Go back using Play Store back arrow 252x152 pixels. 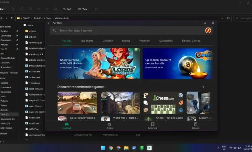(x=49, y=23)
